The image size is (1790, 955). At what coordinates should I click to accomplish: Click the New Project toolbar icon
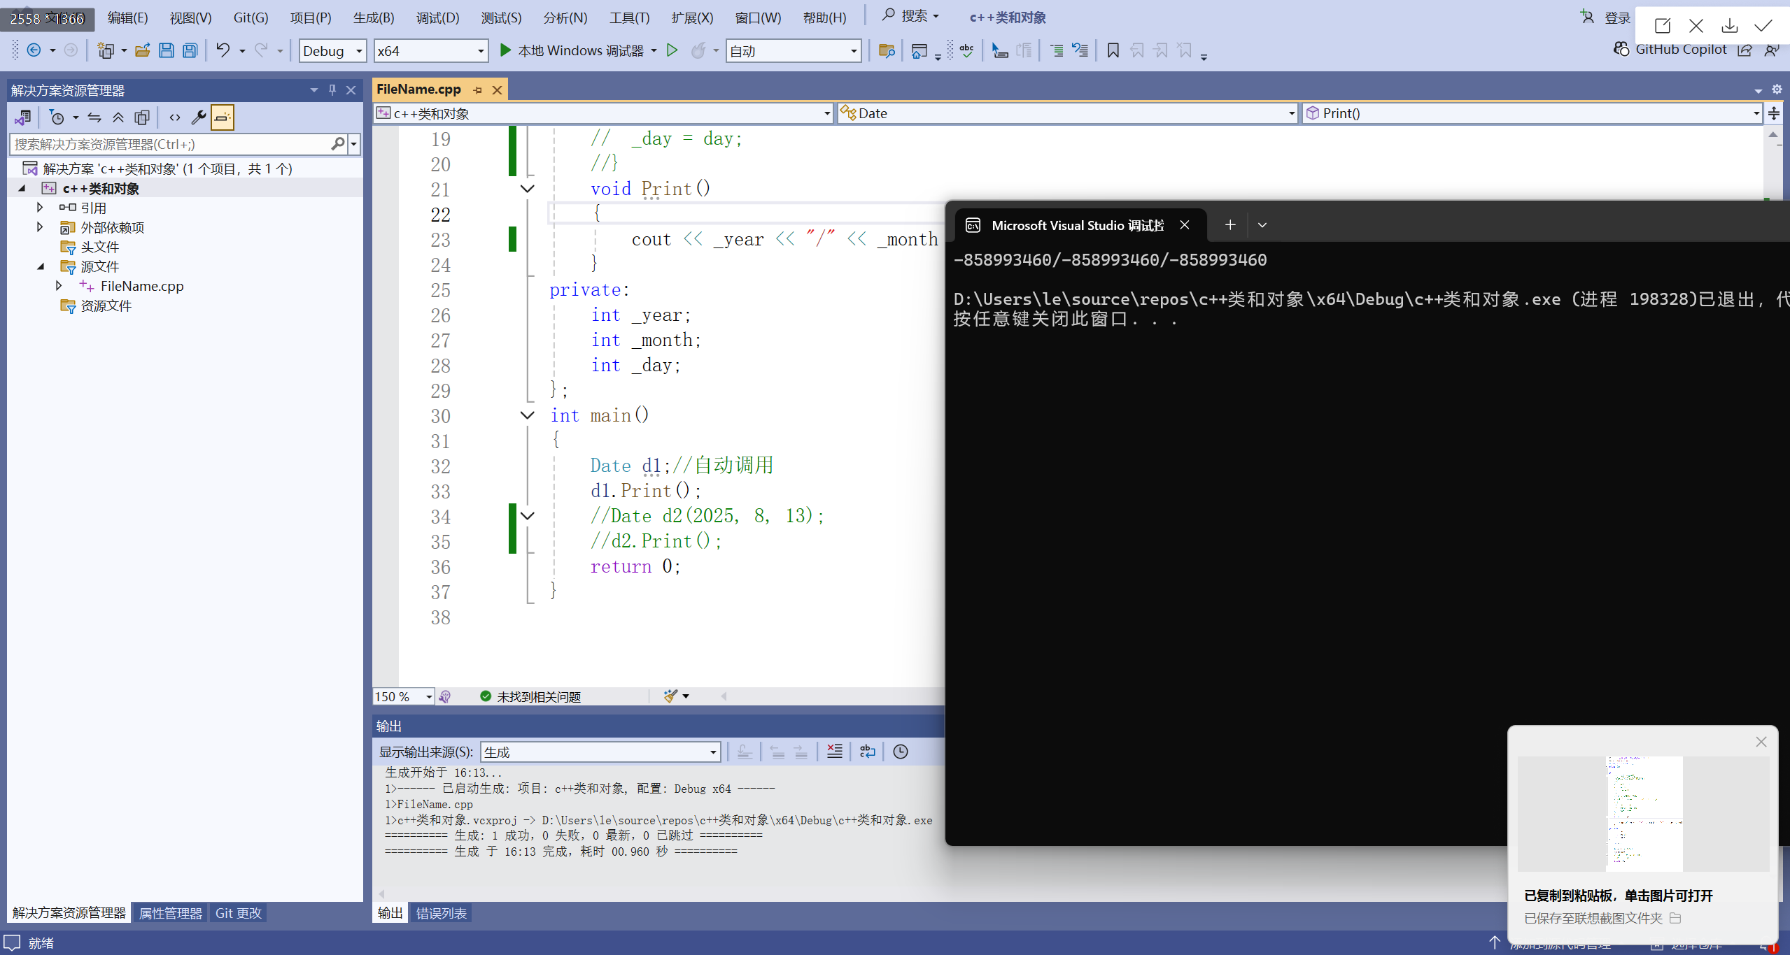point(106,50)
